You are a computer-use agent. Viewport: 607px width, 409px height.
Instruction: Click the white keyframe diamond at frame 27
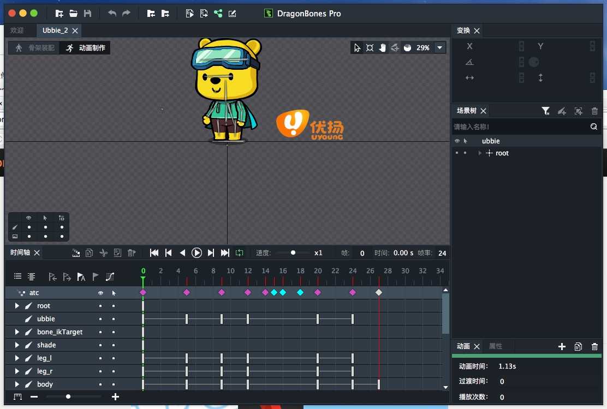tap(379, 293)
